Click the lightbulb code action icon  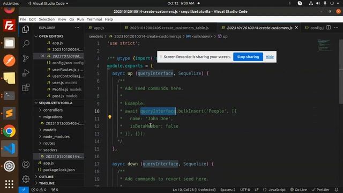[109, 117]
